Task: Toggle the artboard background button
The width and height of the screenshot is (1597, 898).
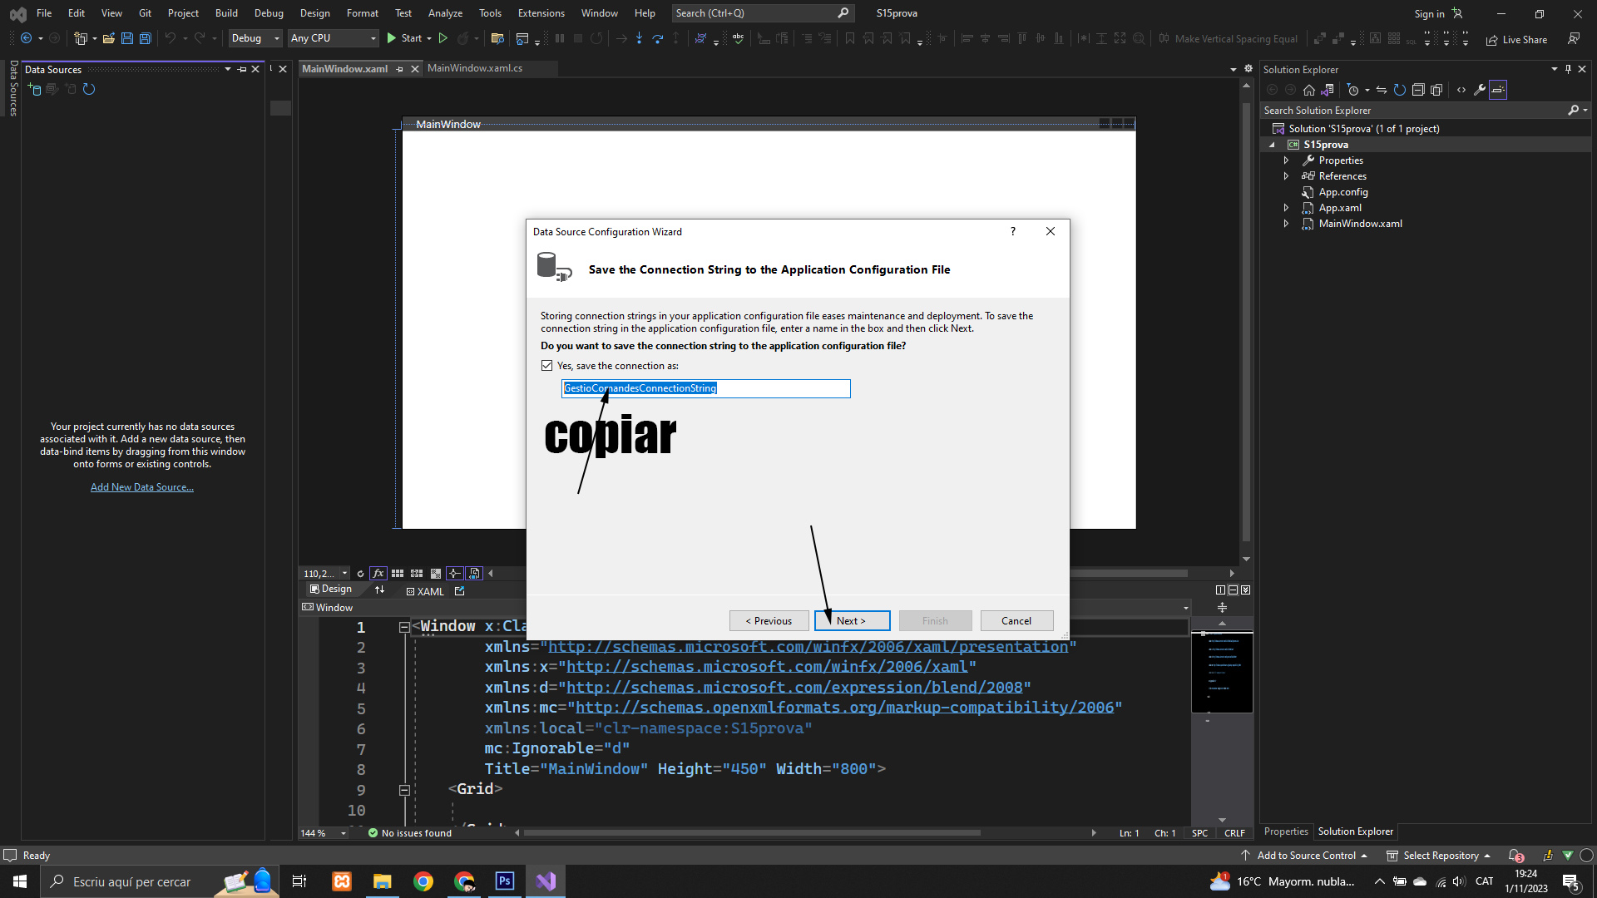Action: (436, 574)
